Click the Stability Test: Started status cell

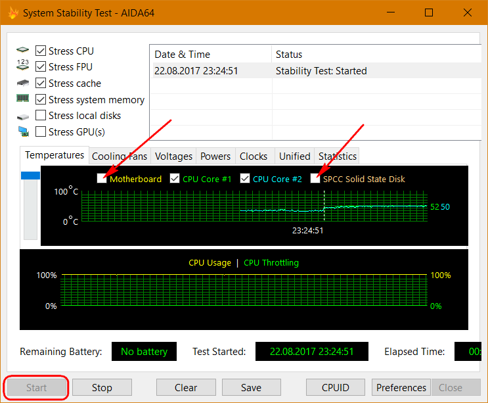click(321, 71)
